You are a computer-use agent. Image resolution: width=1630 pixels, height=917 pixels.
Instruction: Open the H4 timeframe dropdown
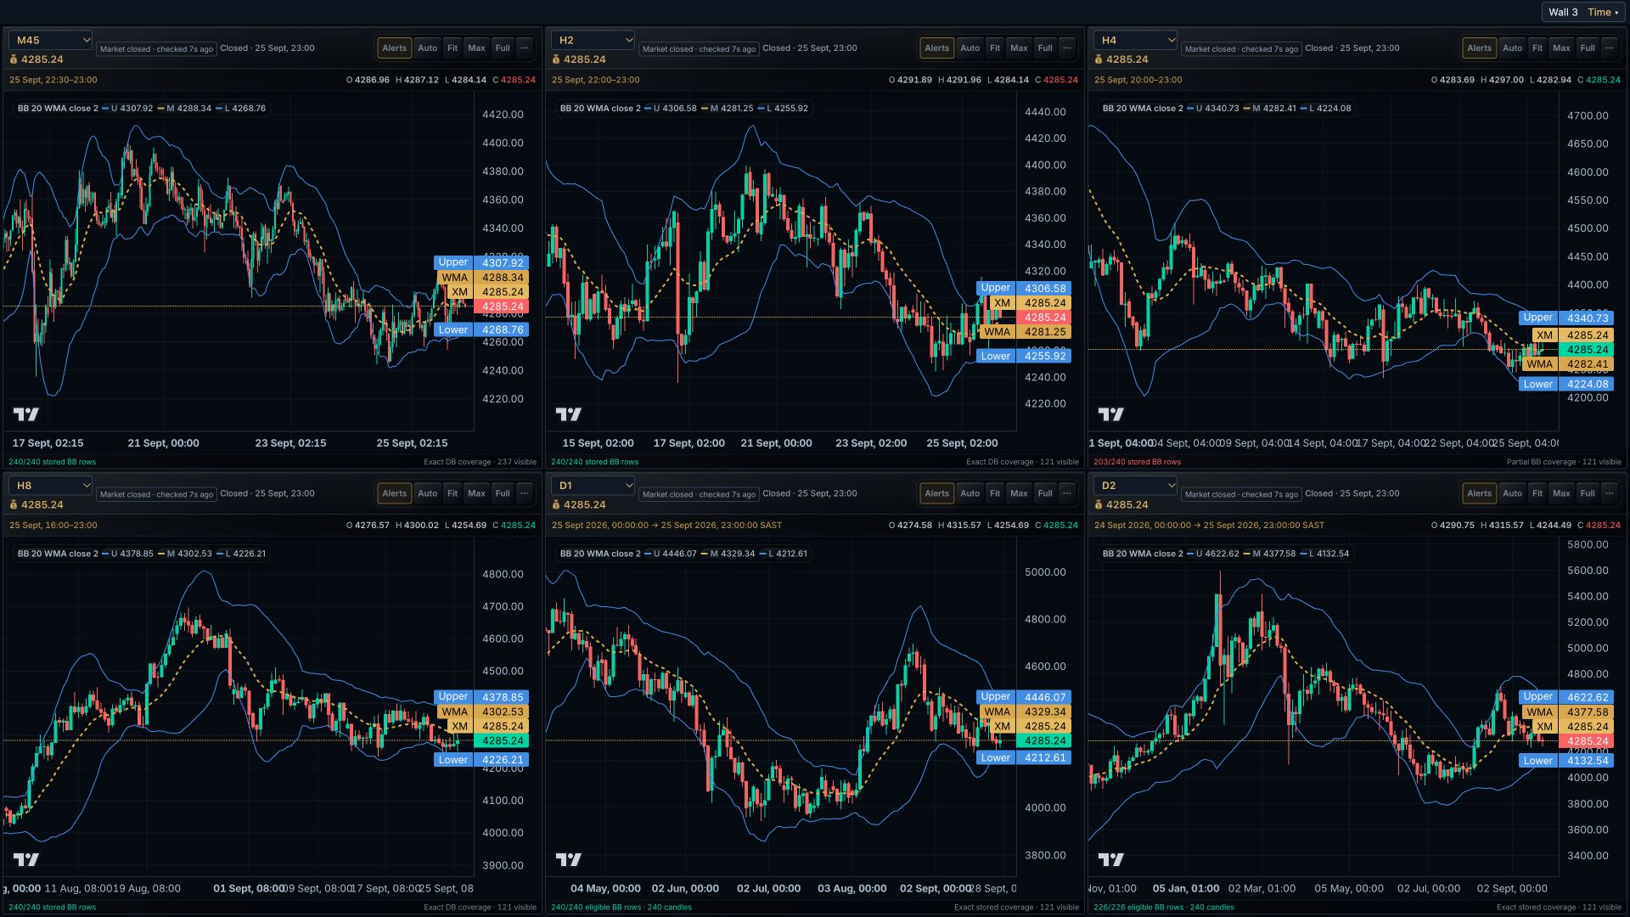(1135, 40)
